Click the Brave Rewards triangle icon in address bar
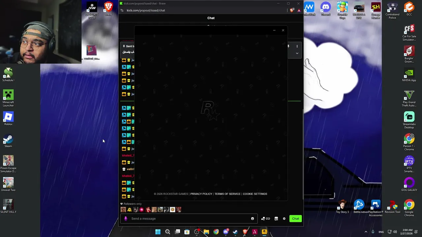Screen dimensions: 422x237 [x=299, y=10]
